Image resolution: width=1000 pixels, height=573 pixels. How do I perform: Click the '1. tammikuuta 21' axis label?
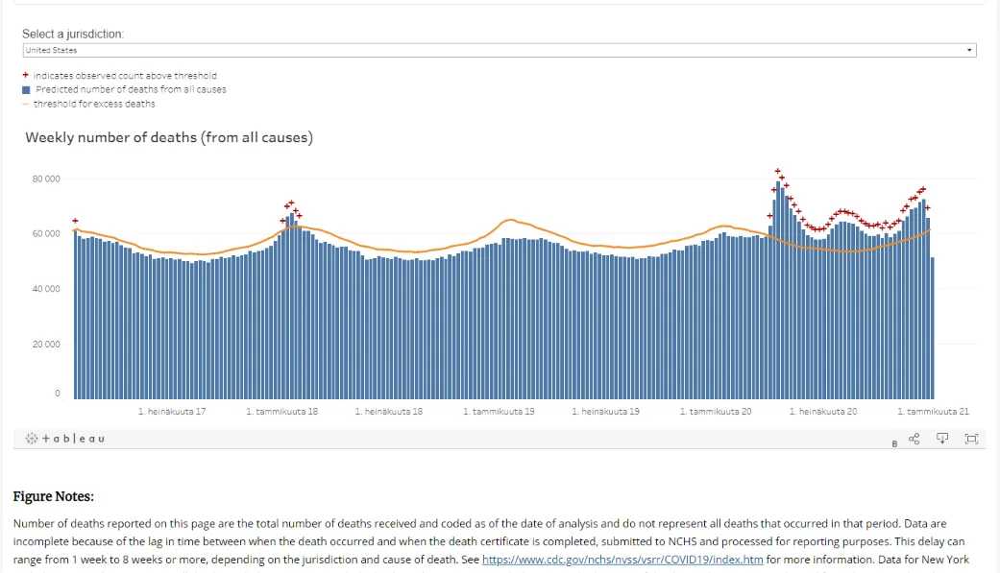click(933, 412)
